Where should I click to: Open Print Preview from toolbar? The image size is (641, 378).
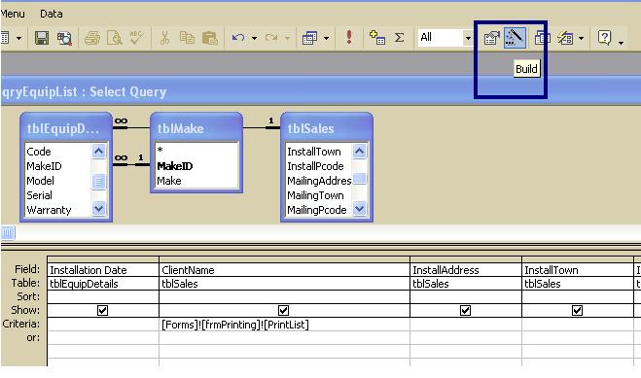(115, 38)
